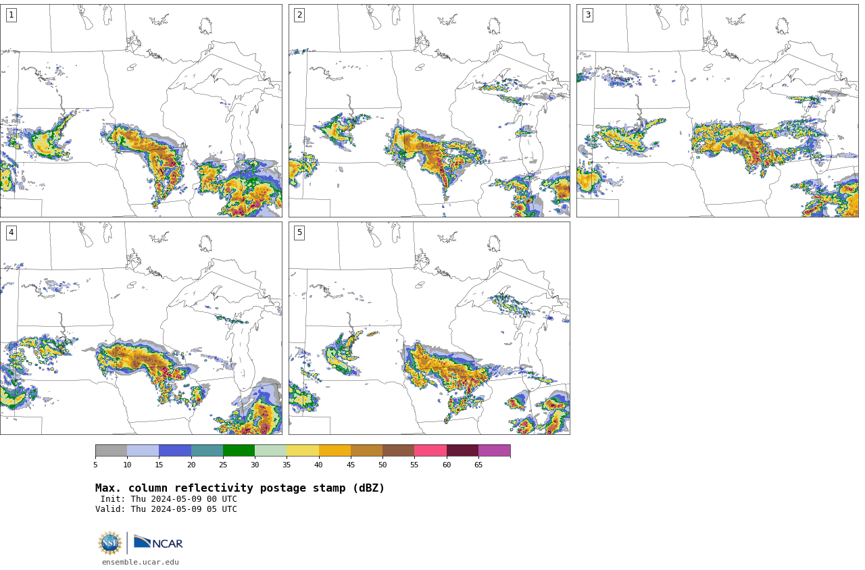Screen dimensions: 865x570
Task: Click the gray 5-10 dBZ color swatch
Action: point(111,450)
